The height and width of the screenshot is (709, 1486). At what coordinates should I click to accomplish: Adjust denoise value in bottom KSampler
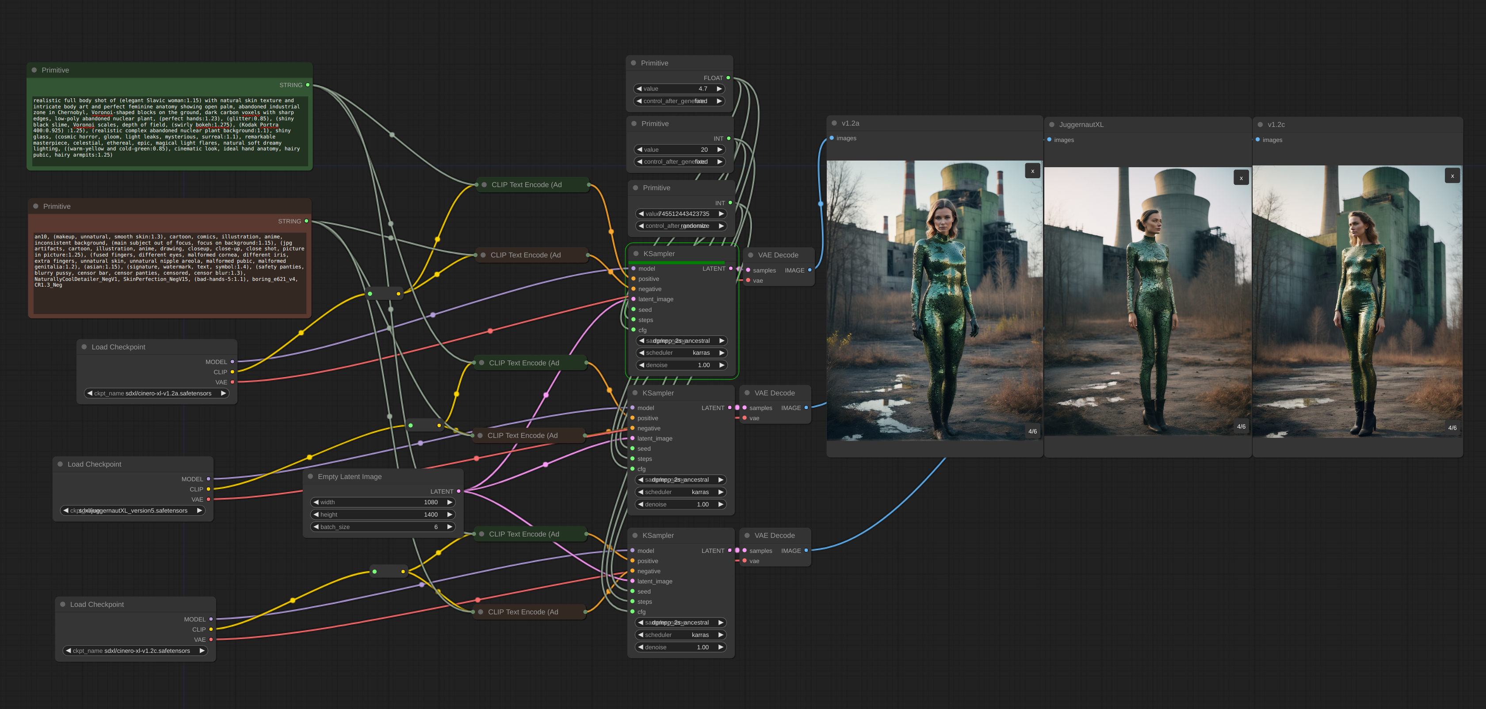click(x=680, y=647)
